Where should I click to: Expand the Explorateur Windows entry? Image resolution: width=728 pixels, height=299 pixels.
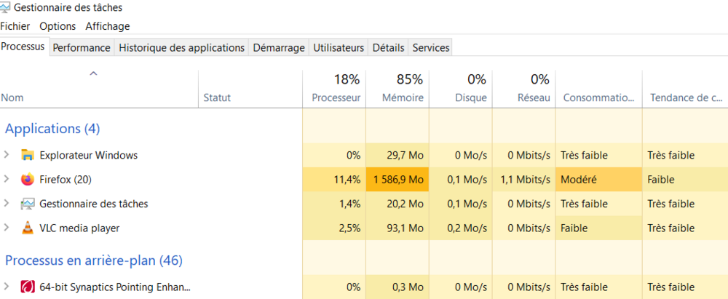tap(7, 155)
